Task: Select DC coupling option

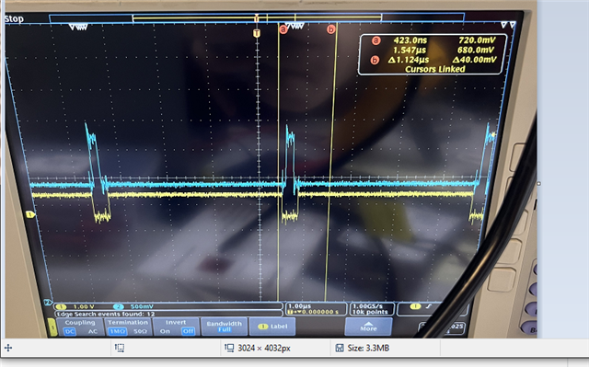Action: [x=70, y=332]
